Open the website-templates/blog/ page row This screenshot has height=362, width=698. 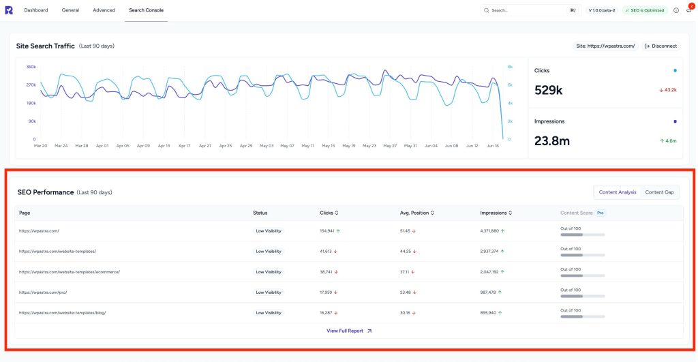62,313
